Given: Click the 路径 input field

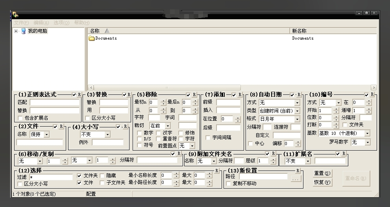Looking at the screenshot, I should (x=263, y=176).
